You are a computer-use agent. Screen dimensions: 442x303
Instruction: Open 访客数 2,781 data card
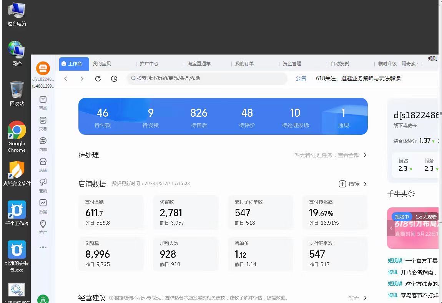[186, 213]
